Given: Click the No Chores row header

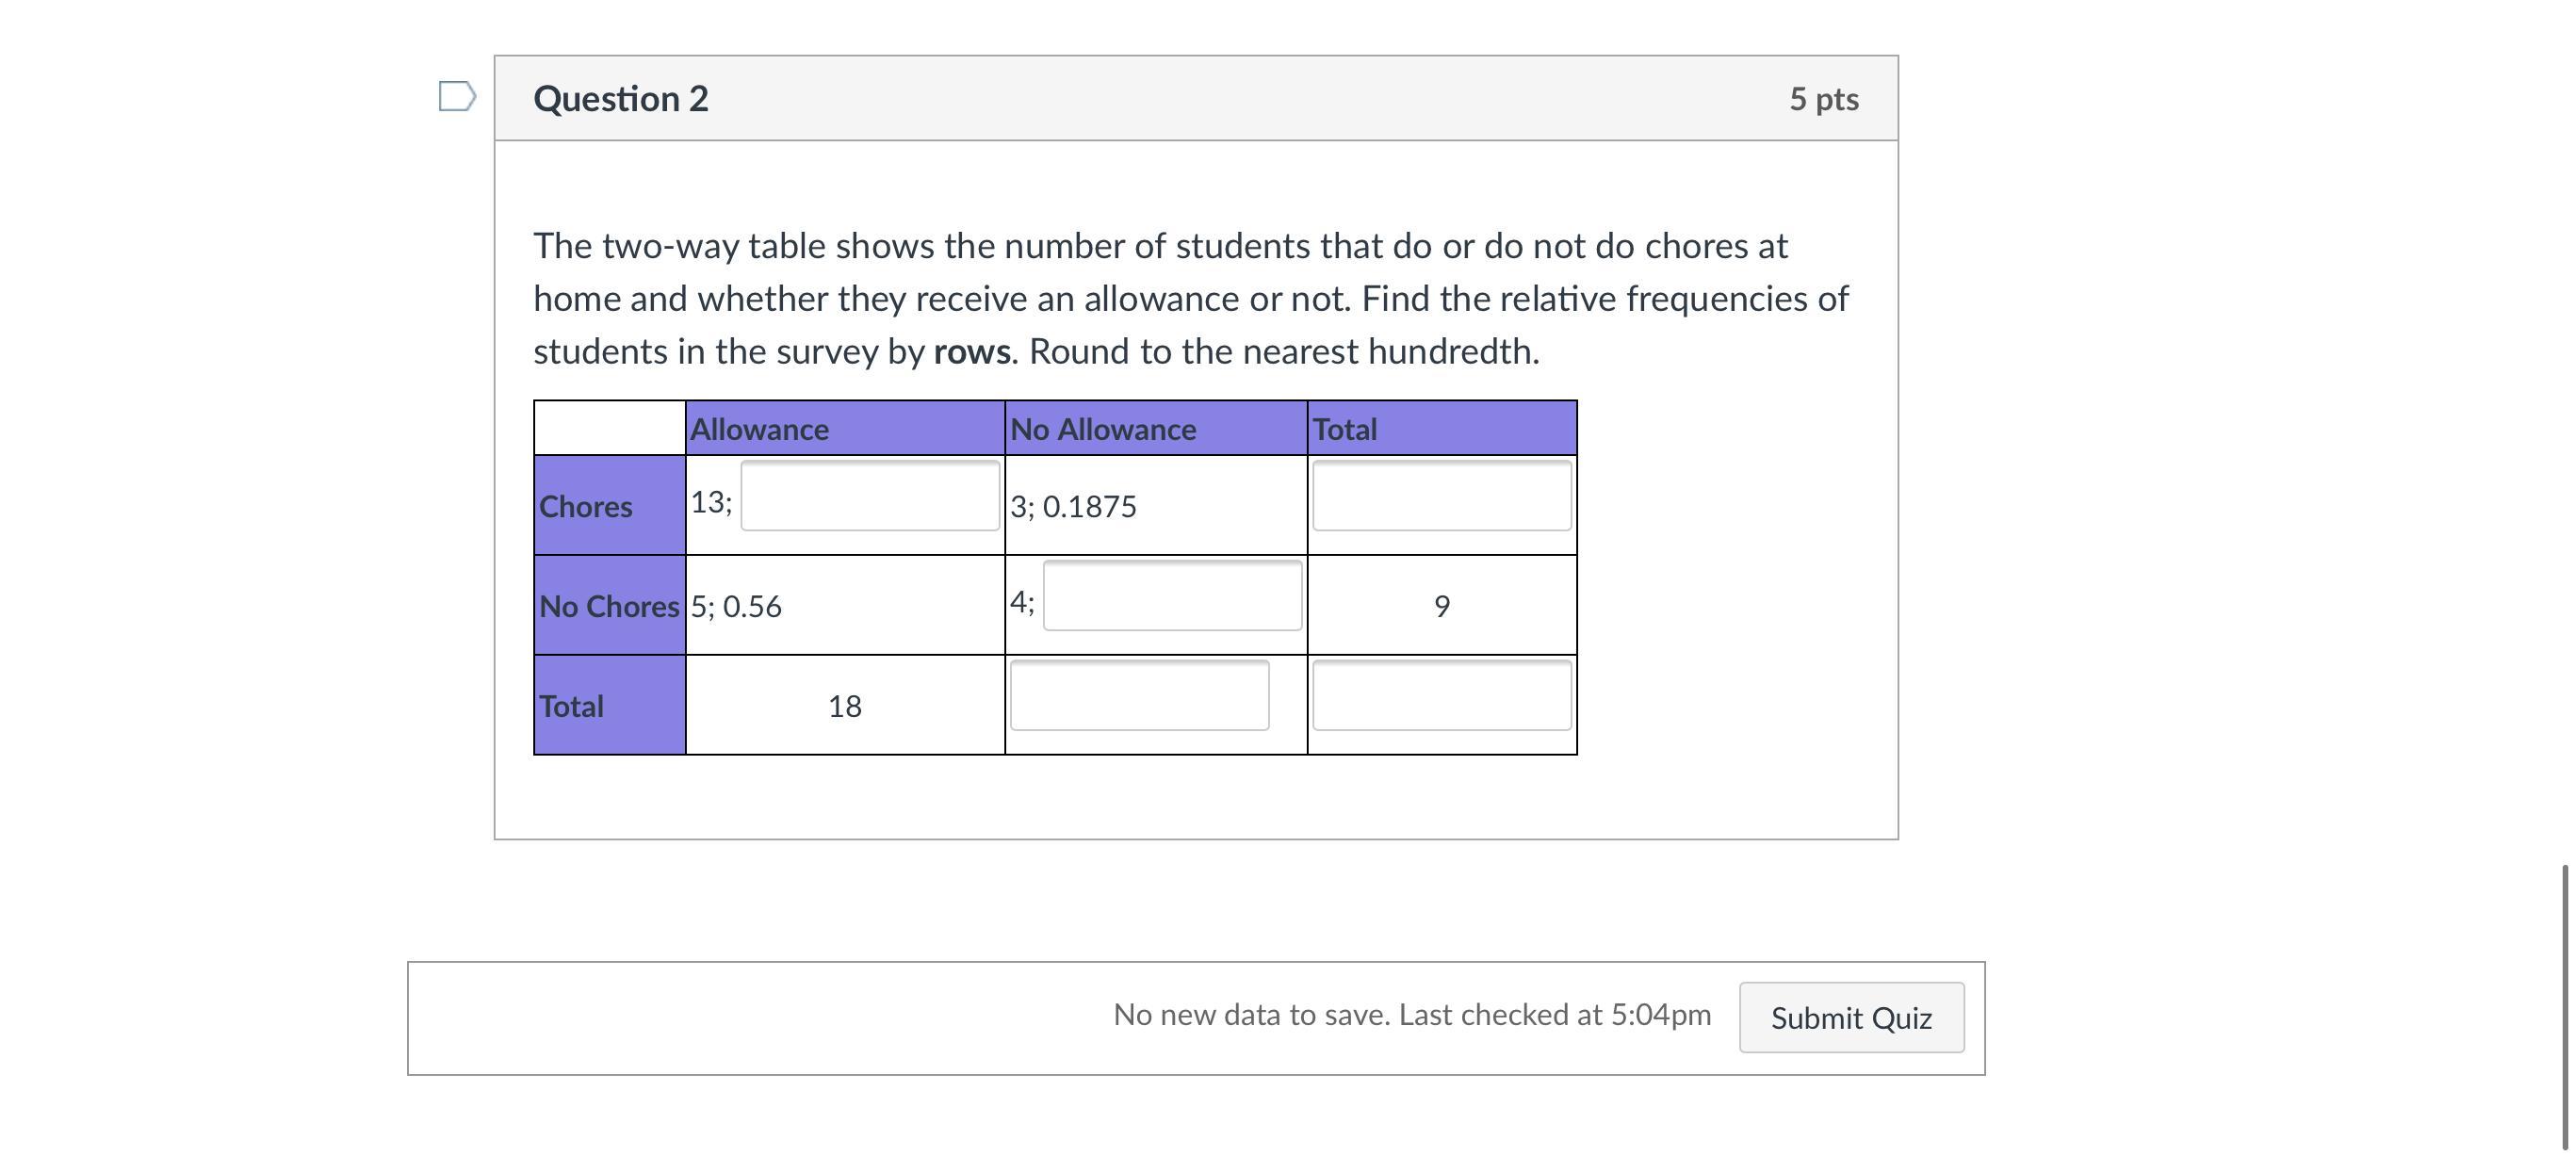Looking at the screenshot, I should pyautogui.click(x=609, y=607).
